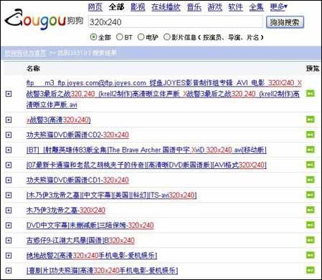322x280 pixels.
Task: Click the 名称 column header
Action: pos(33,69)
